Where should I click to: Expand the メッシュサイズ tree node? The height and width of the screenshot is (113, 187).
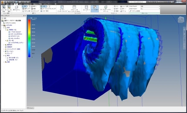click(x=4, y=49)
